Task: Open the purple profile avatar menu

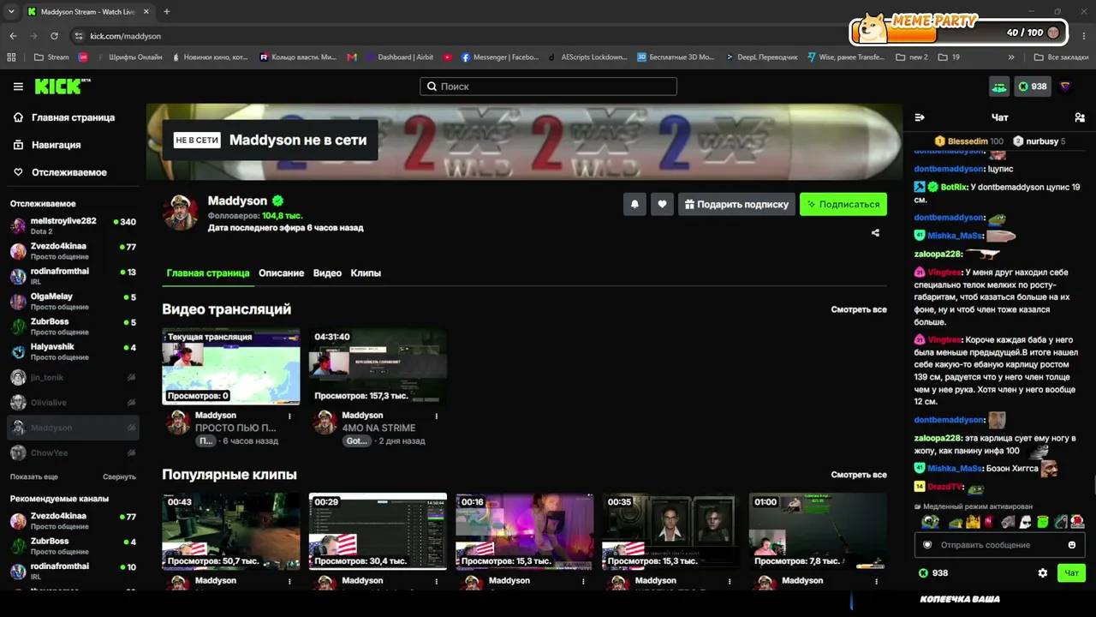Action: [x=1065, y=87]
